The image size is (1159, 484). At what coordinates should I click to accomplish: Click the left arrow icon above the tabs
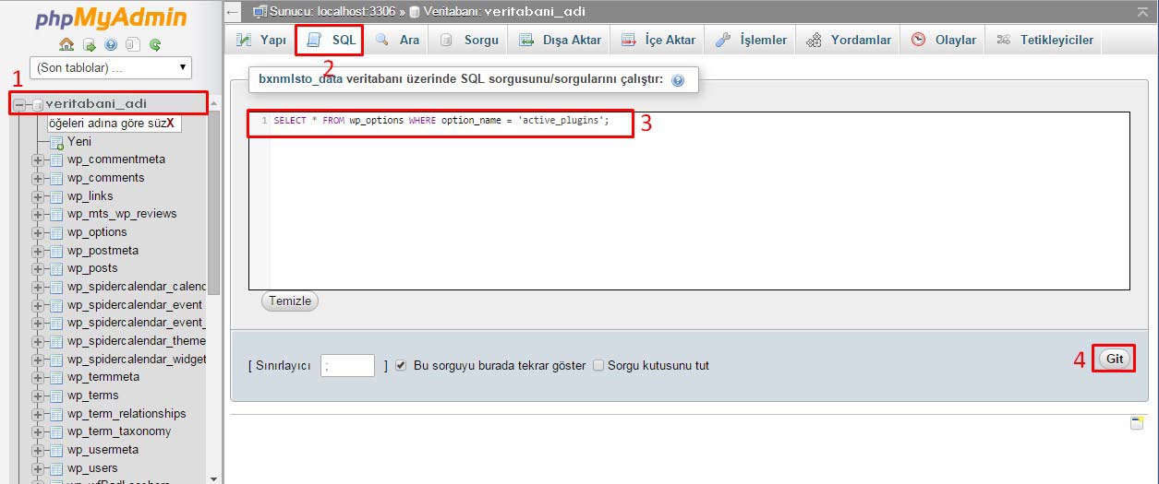[234, 12]
